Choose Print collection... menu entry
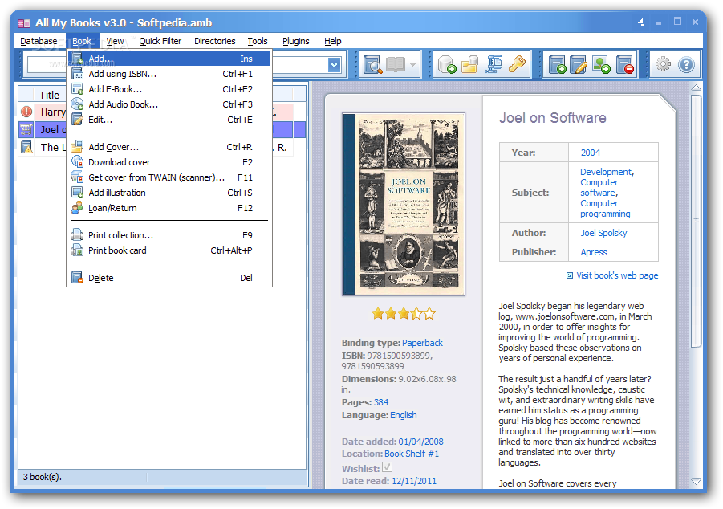 pyautogui.click(x=169, y=235)
